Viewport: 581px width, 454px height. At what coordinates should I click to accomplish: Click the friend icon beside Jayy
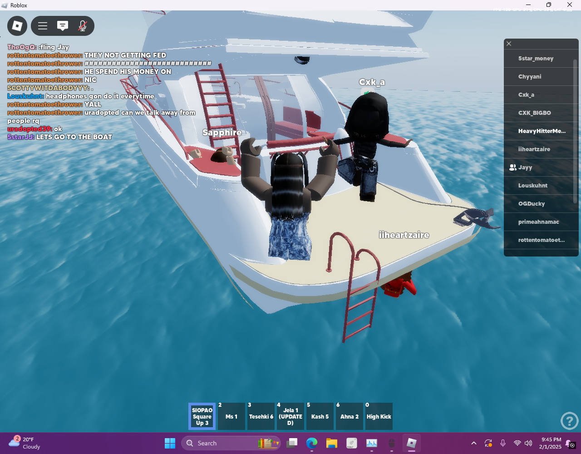pyautogui.click(x=512, y=168)
